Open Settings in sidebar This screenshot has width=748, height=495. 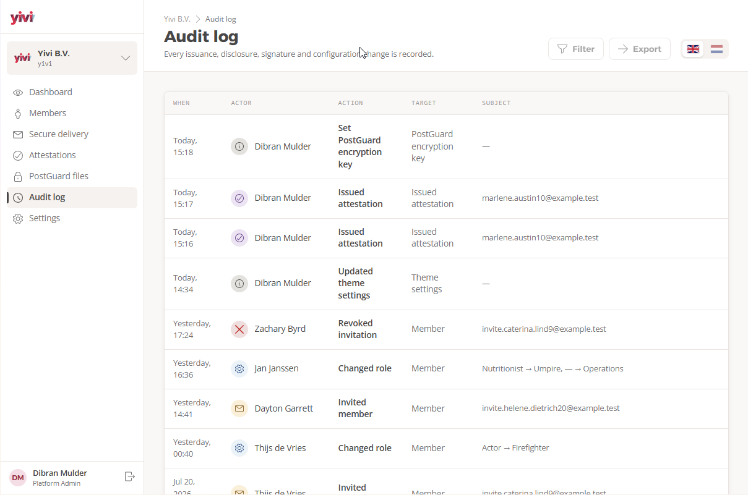click(x=72, y=218)
